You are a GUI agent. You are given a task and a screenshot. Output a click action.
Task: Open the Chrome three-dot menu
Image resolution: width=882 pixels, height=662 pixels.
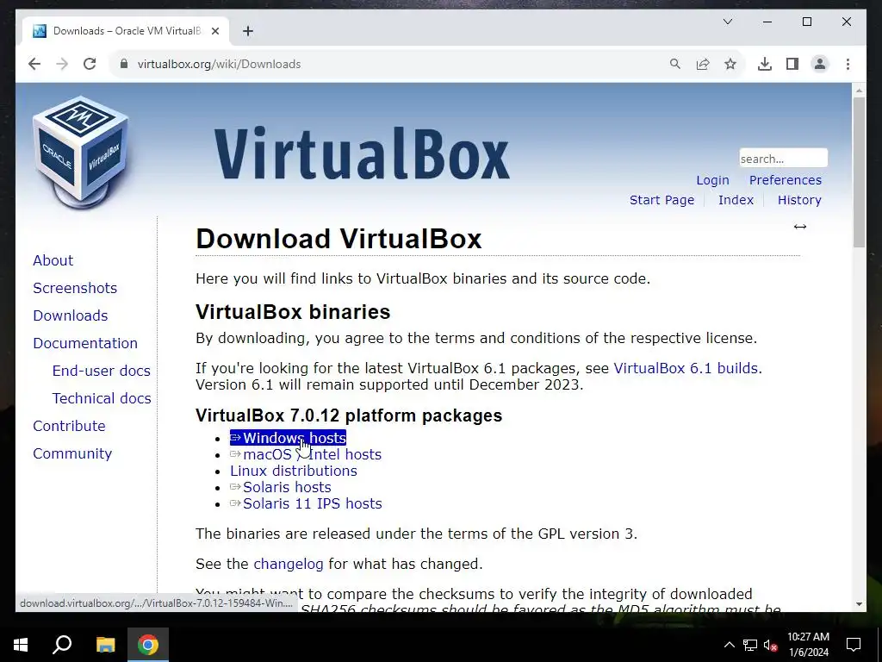click(x=848, y=64)
